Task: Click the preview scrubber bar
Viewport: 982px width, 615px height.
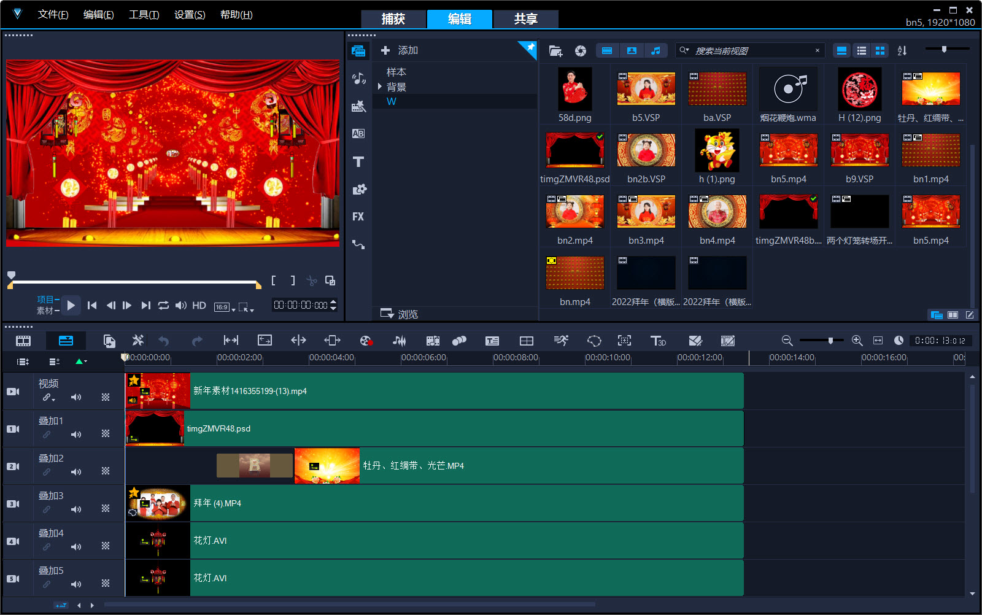Action: point(134,283)
